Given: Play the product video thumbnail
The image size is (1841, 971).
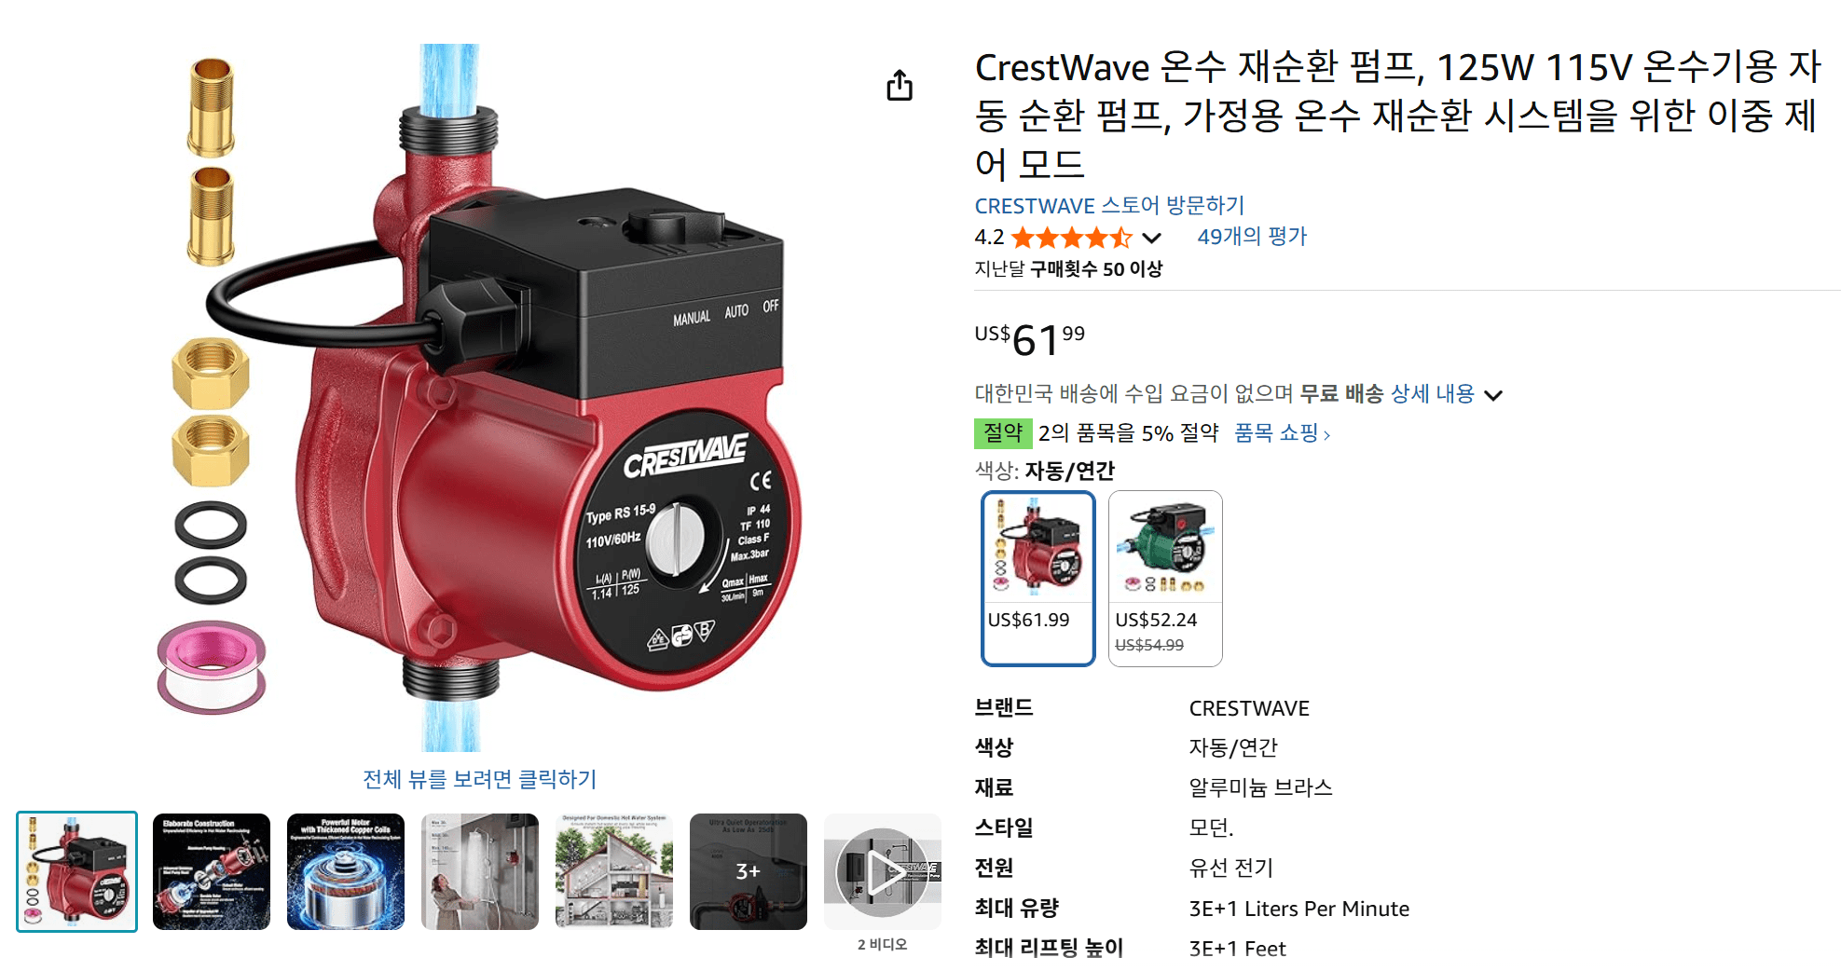Looking at the screenshot, I should pos(882,872).
